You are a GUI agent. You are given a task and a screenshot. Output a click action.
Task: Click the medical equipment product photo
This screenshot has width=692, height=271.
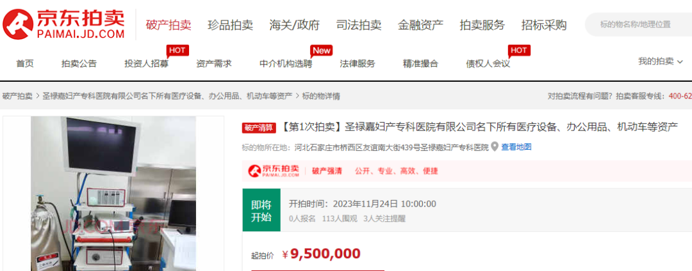(x=113, y=194)
